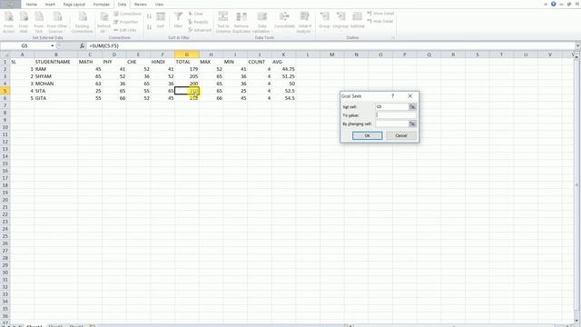
Task: Switch to the Insert tab
Action: coord(50,5)
